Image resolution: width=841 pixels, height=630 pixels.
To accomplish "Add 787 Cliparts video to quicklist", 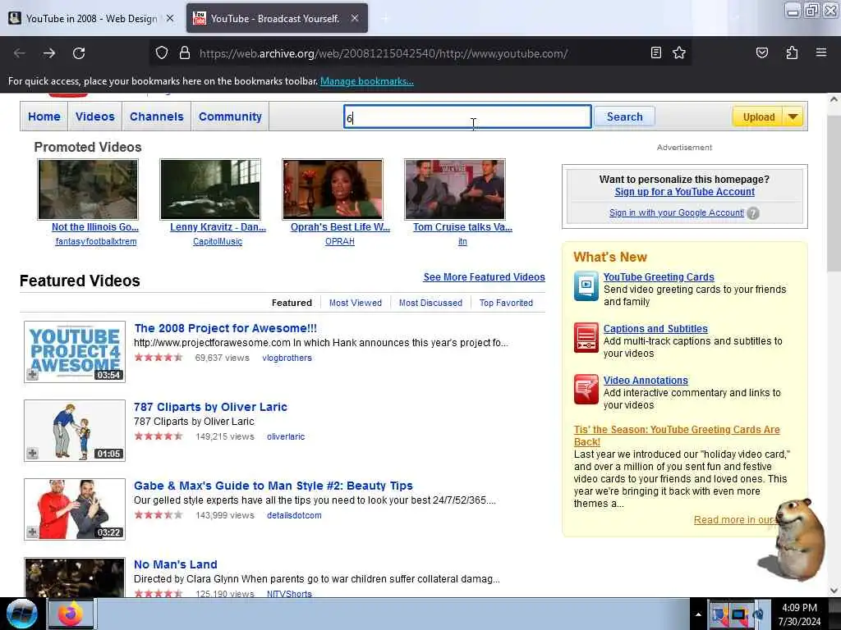I will [x=33, y=453].
